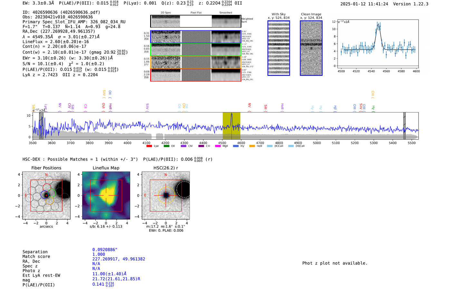Open the Lineflux Map image
451x307 pixels.
(106, 196)
